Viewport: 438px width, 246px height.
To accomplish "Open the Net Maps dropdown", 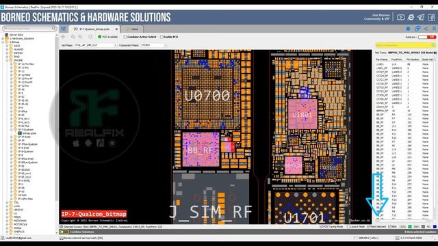I will click(95, 45).
